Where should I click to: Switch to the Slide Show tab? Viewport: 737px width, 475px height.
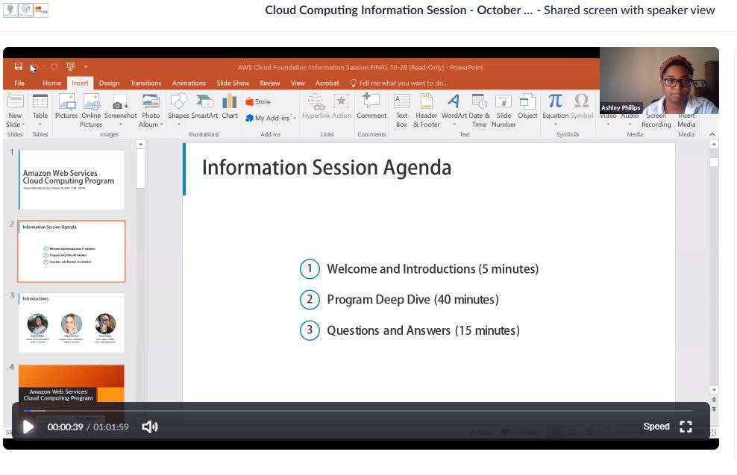233,84
